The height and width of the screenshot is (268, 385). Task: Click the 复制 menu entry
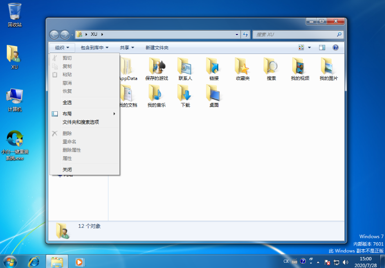[85, 66]
